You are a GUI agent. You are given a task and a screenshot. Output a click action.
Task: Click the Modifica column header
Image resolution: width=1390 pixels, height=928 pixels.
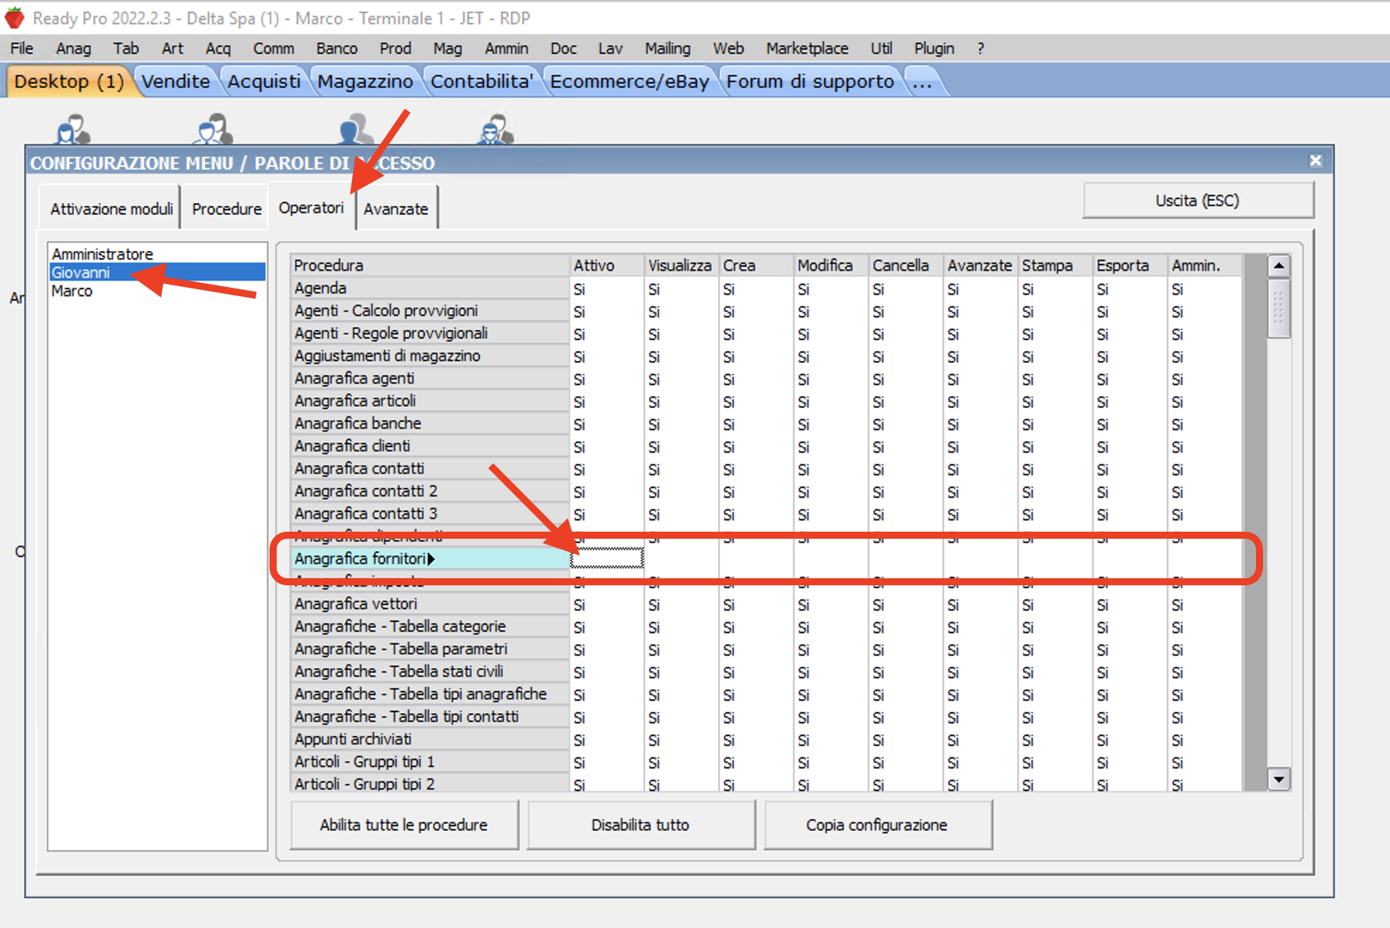click(x=830, y=265)
